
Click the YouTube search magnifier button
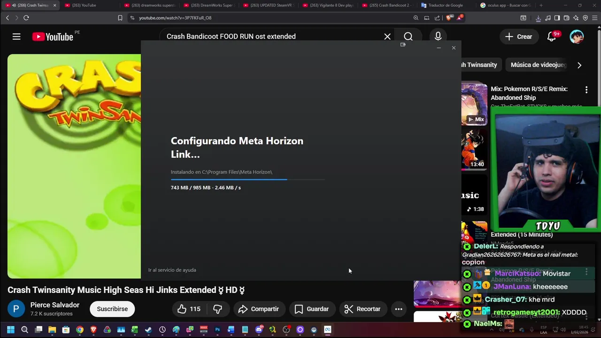point(408,37)
